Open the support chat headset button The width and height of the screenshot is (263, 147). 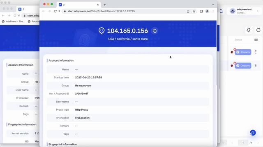(x=253, y=133)
